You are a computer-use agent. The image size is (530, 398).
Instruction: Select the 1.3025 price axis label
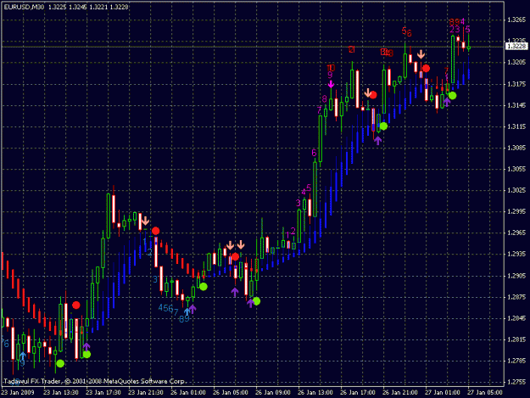[516, 190]
